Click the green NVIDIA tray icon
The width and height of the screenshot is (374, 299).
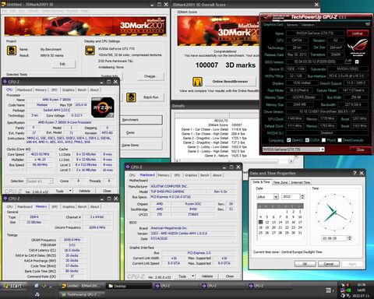click(348, 290)
